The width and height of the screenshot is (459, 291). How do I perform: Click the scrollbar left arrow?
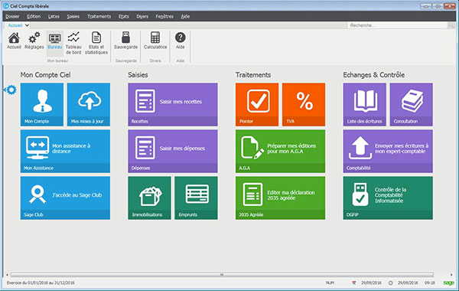click(7, 275)
